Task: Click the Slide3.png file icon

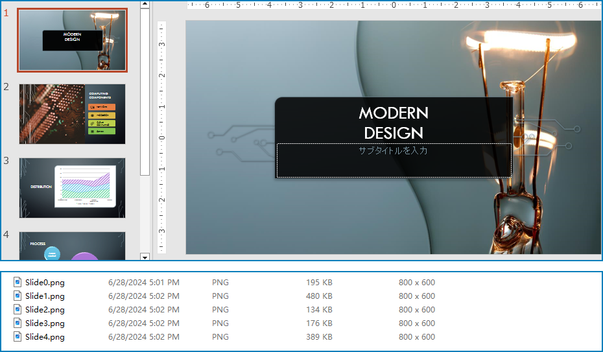Action: (x=18, y=323)
